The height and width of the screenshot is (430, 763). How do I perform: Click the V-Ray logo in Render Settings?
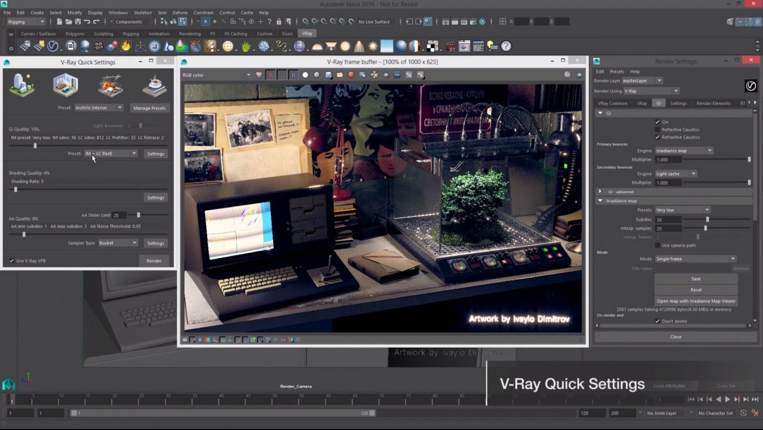[751, 86]
